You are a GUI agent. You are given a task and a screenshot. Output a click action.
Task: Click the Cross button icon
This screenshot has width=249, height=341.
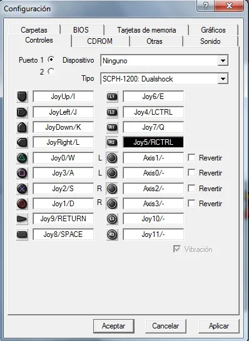[x=22, y=189]
